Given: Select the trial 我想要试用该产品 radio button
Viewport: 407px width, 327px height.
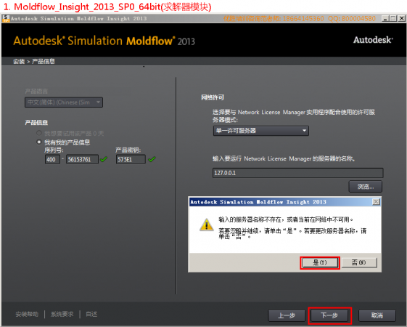Looking at the screenshot, I should click(x=39, y=133).
